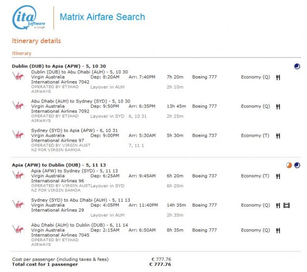Click the Economy (T) class on Sydney–Apia

255,135
